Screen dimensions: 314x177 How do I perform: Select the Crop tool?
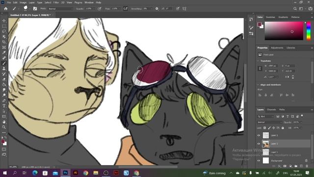point(4,42)
